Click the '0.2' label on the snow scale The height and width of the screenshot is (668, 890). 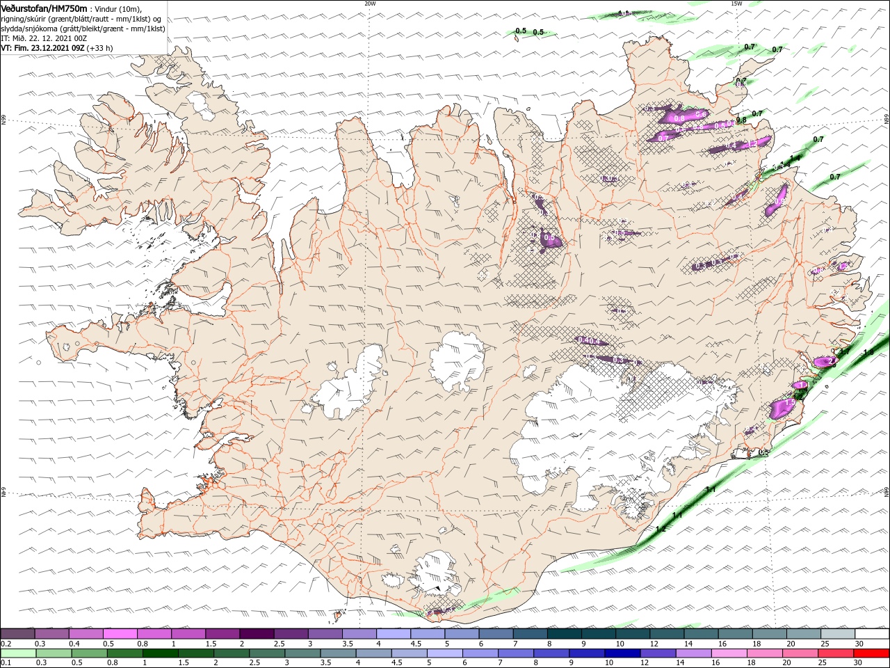[x=6, y=644]
